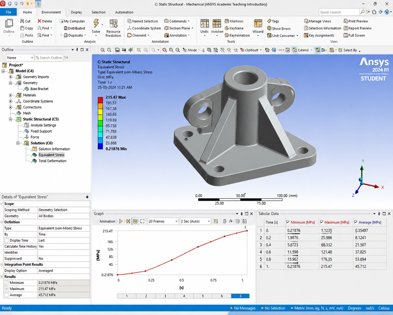Screen dimensions: 393x315
Task: Open Manage Views
Action: pos(317,21)
